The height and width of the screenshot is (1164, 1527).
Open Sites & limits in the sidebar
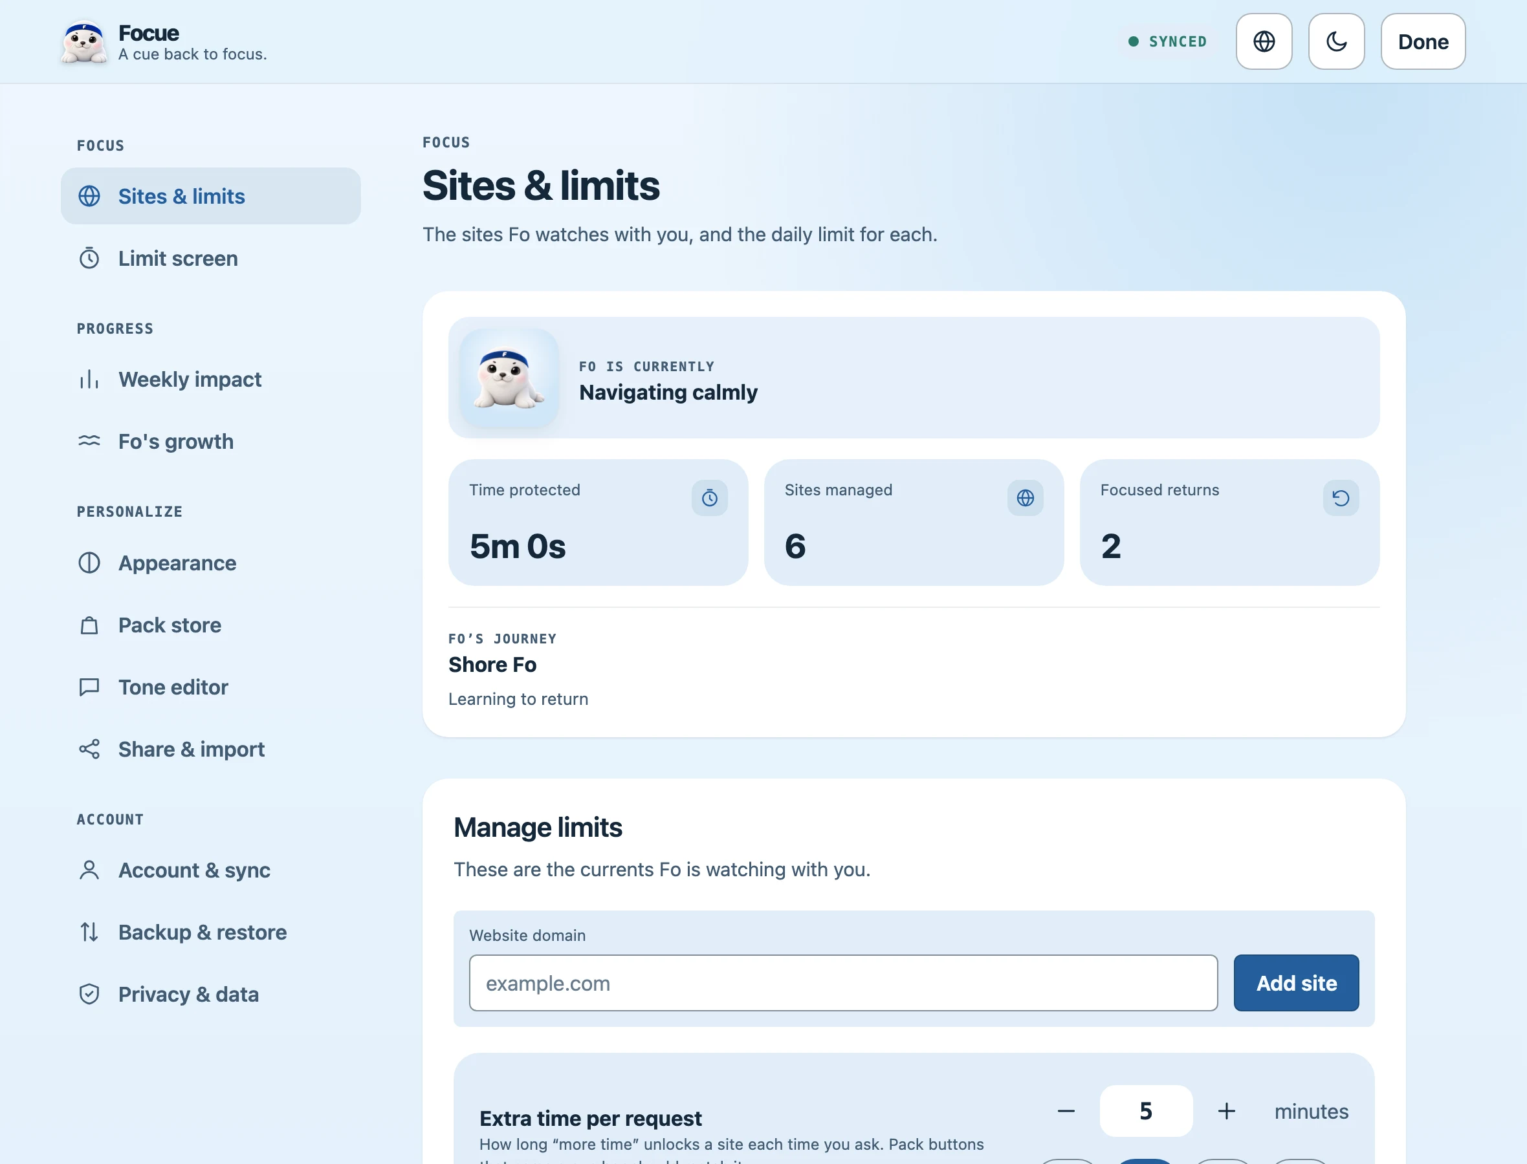211,196
